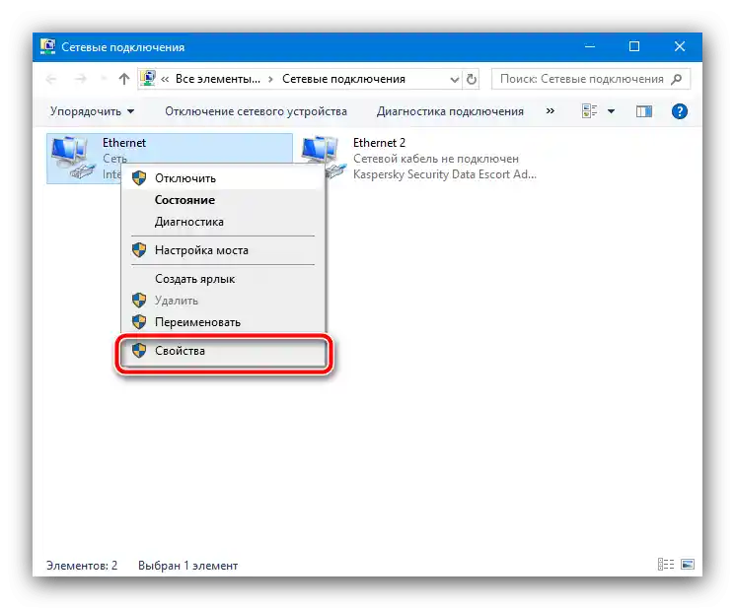
Task: Choose Переименовать in the context menu
Action: pyautogui.click(x=223, y=322)
